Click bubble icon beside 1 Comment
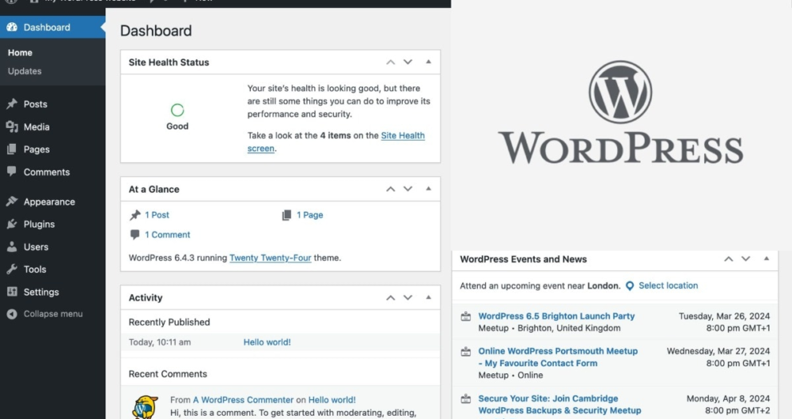The width and height of the screenshot is (792, 419). point(135,234)
